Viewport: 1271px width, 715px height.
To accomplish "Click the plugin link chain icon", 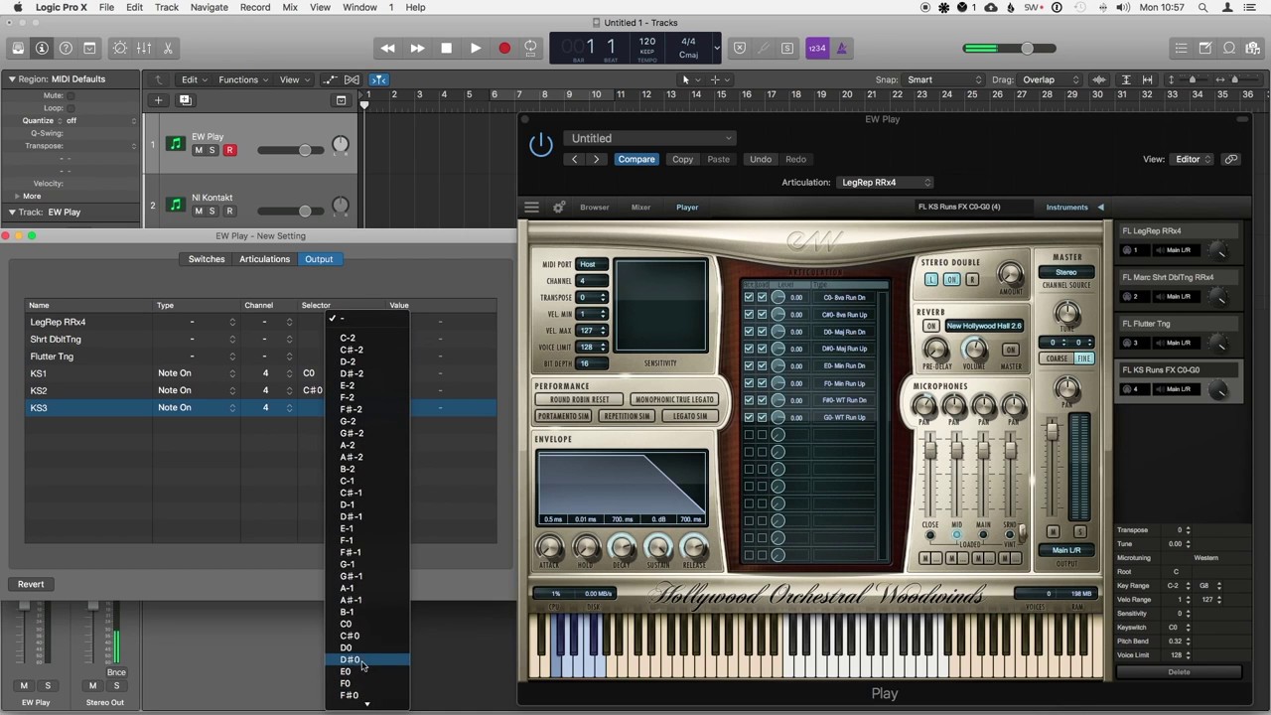I will (1231, 159).
